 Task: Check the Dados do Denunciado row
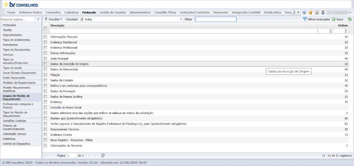tap(45, 69)
